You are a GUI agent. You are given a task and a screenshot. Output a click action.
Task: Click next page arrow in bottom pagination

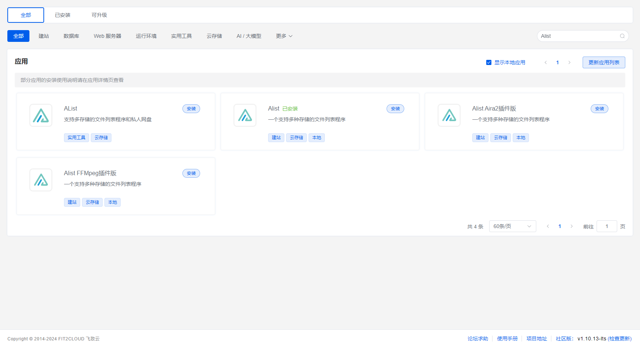tap(572, 226)
